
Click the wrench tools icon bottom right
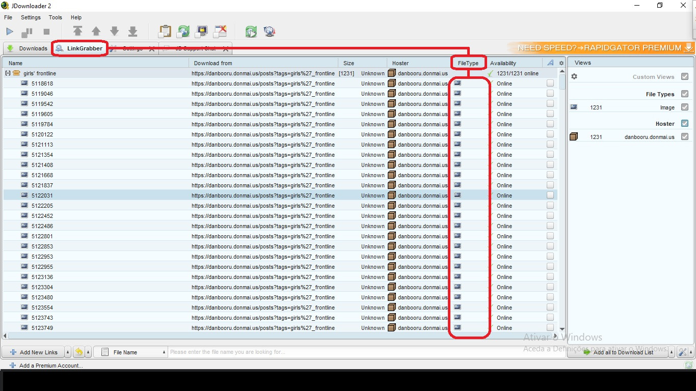(683, 352)
